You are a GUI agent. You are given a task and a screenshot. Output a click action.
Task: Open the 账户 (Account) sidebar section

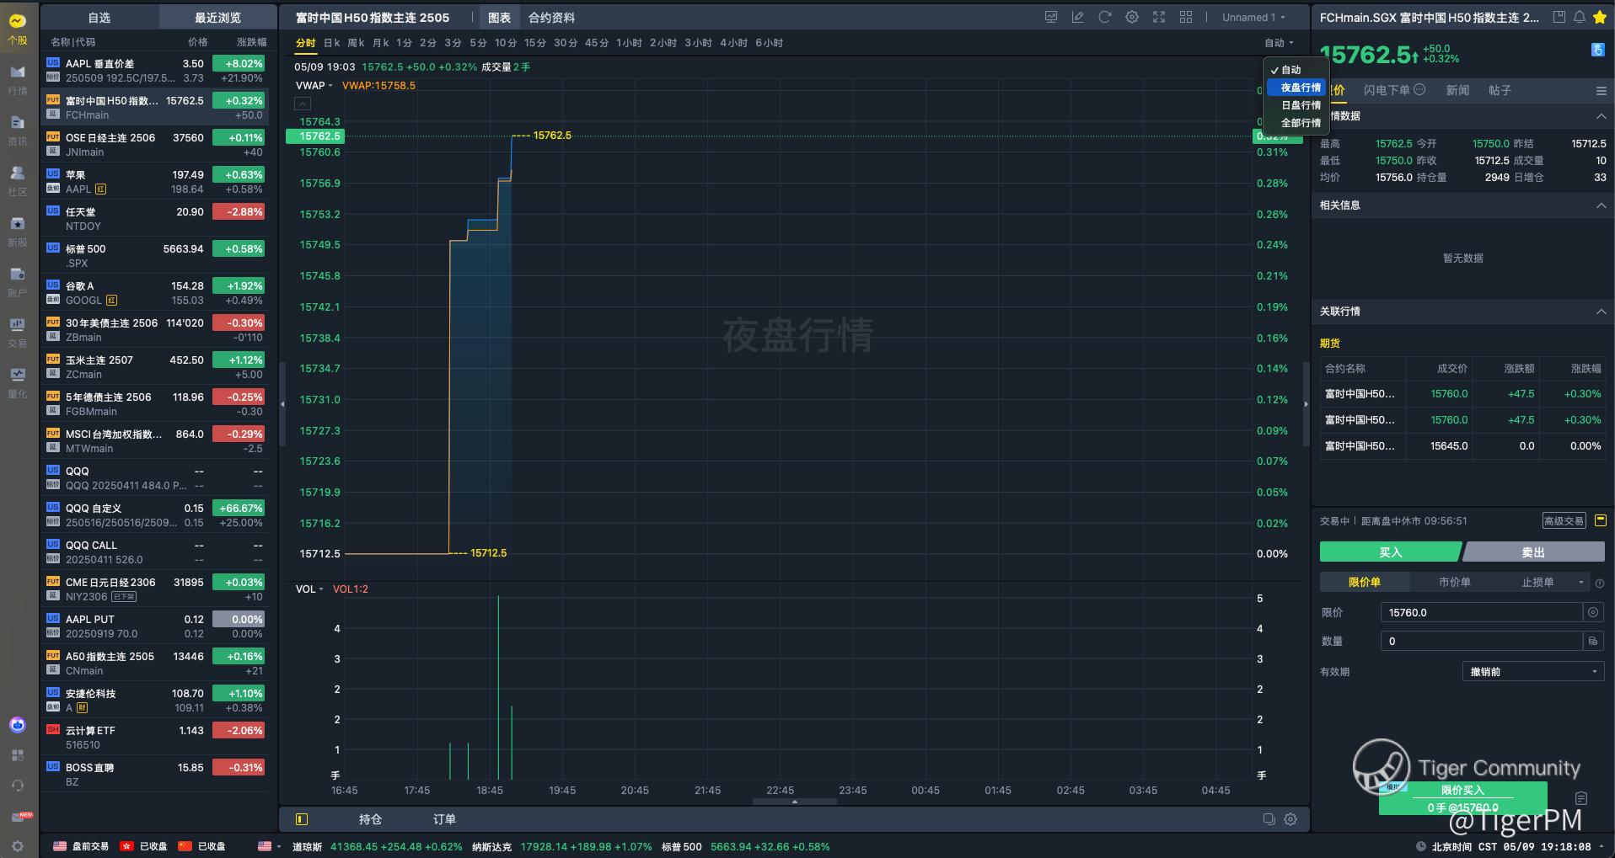pyautogui.click(x=17, y=282)
